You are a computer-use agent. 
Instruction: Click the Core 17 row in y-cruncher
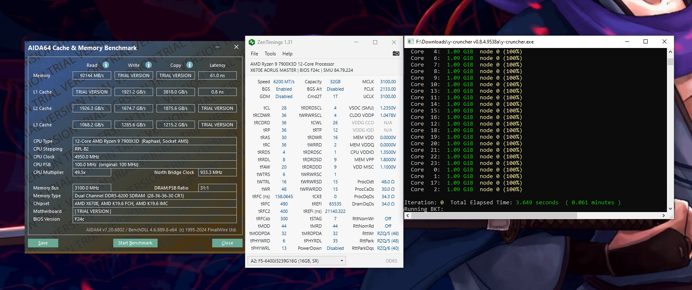466,183
